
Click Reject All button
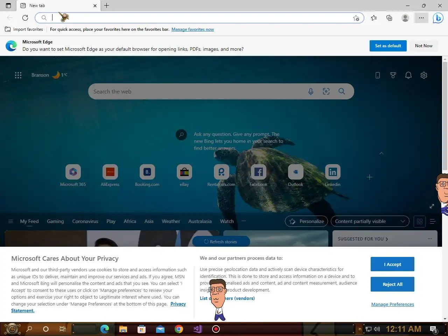[392, 284]
